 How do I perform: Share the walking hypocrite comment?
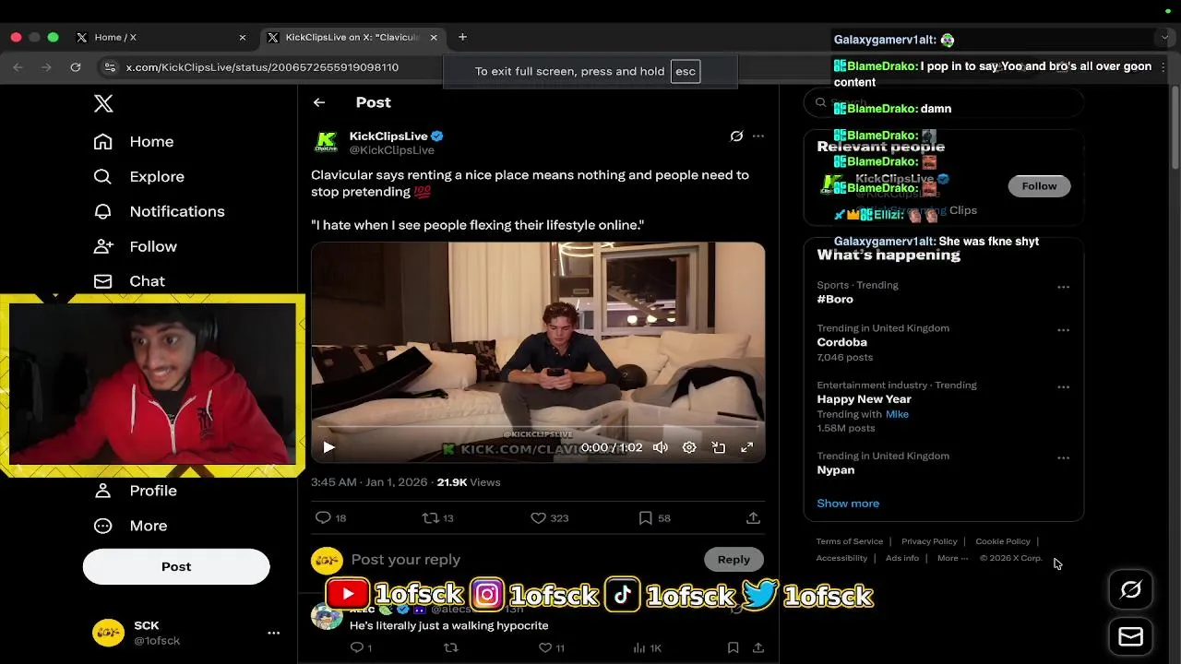[758, 648]
